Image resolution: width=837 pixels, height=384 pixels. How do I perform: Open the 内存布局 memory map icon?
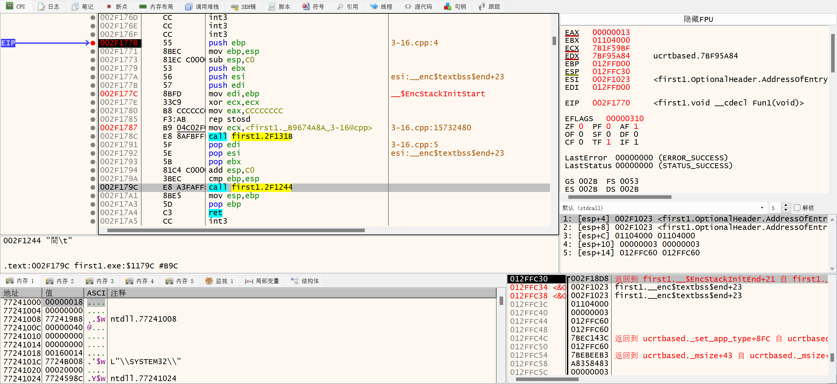tap(143, 7)
